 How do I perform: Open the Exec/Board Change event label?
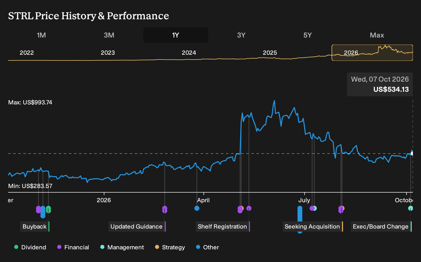click(x=381, y=227)
